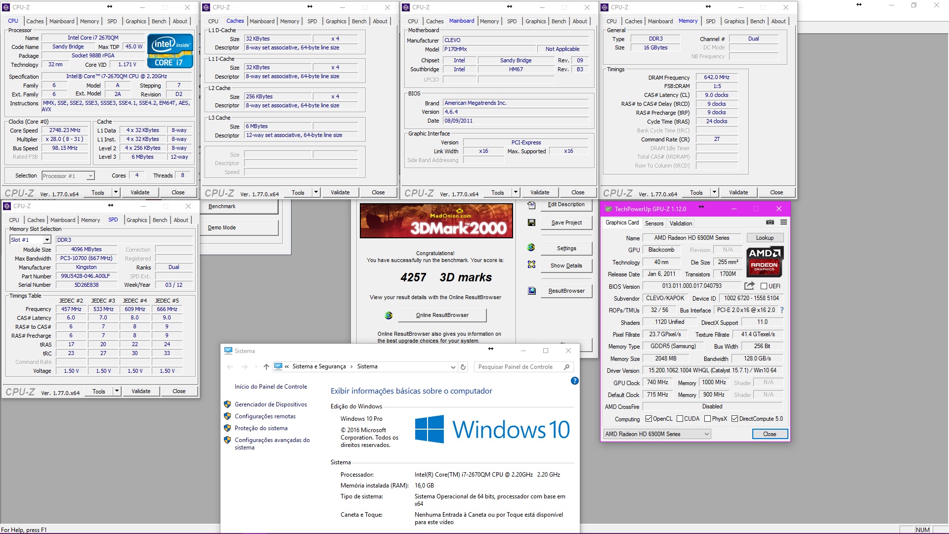Click the icon beside Show Details
Image resolution: width=949 pixels, height=534 pixels.
[531, 265]
